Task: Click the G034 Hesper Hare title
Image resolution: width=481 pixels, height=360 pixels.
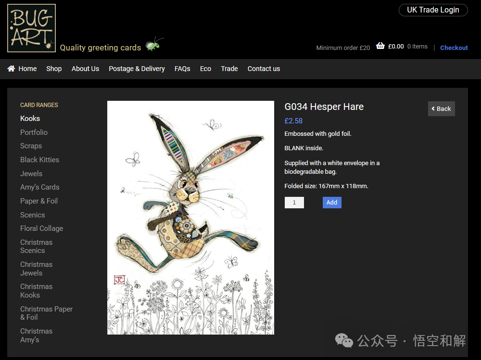Action: [324, 107]
